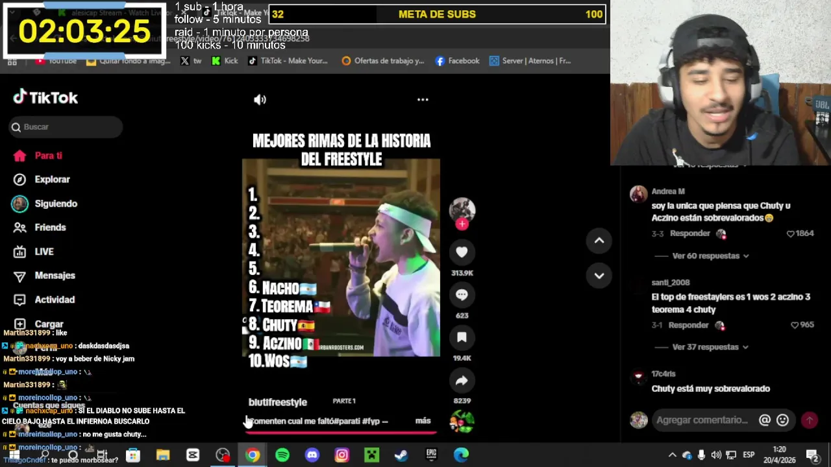Viewport: 831px width, 467px height.
Task: Open the Facebook bookmark
Action: (457, 61)
